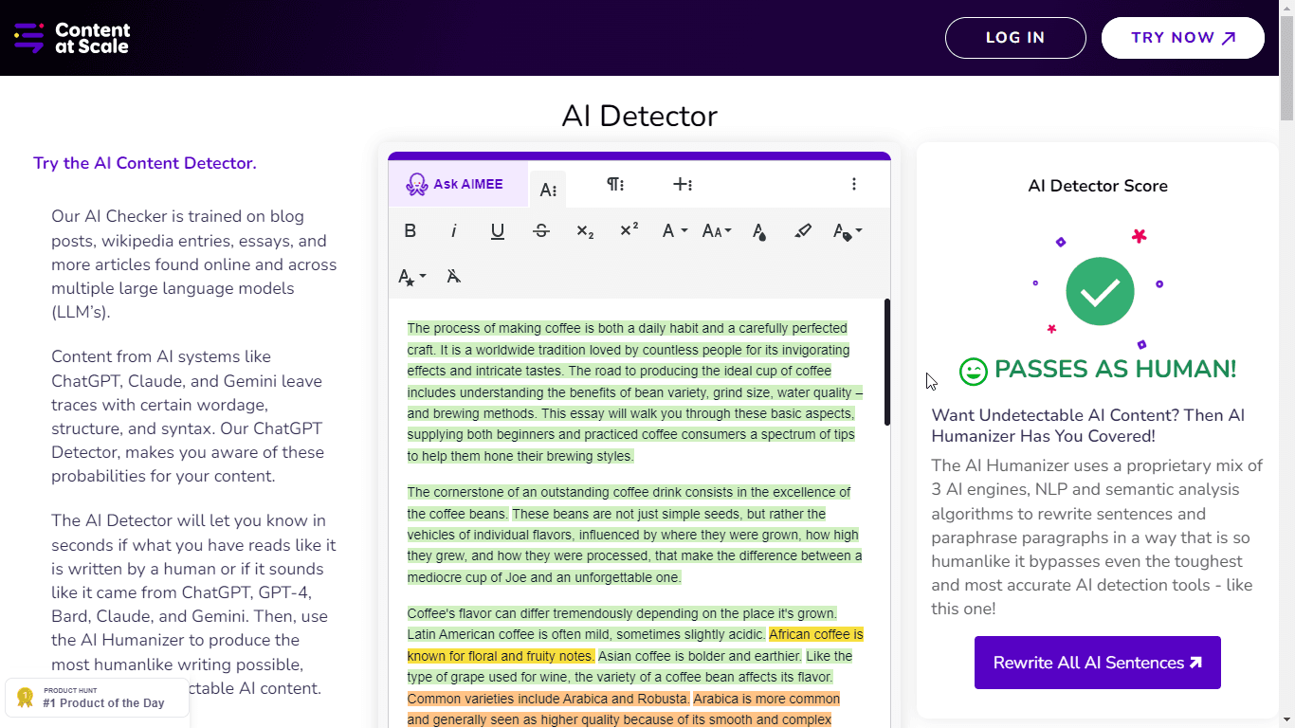The image size is (1295, 728).
Task: Expand the font size dropdown
Action: (717, 230)
